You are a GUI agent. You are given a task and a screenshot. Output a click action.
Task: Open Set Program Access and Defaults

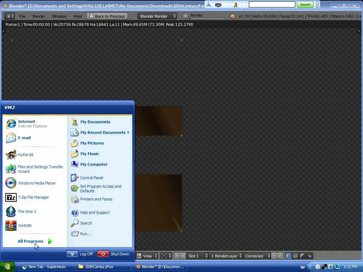[100, 188]
